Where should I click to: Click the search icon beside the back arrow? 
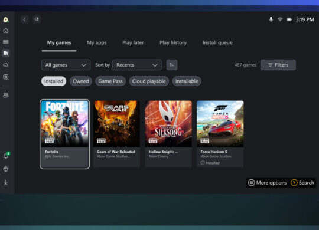tap(37, 19)
